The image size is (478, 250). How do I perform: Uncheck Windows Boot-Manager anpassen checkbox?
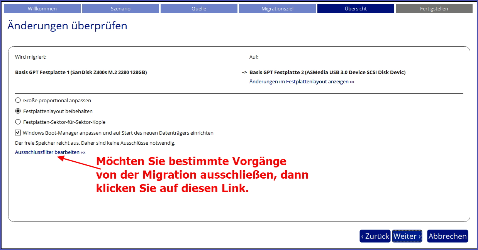(18, 133)
